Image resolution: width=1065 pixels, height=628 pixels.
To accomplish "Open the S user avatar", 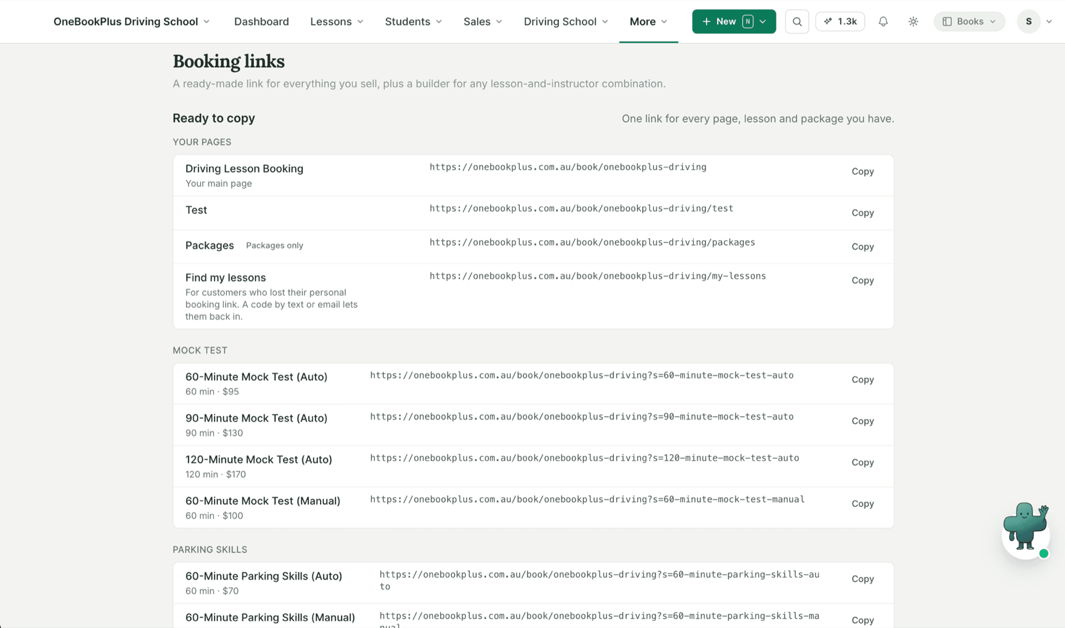I will [x=1029, y=22].
